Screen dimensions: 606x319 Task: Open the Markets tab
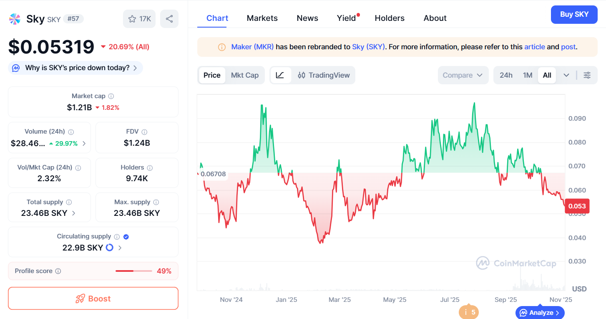(262, 18)
